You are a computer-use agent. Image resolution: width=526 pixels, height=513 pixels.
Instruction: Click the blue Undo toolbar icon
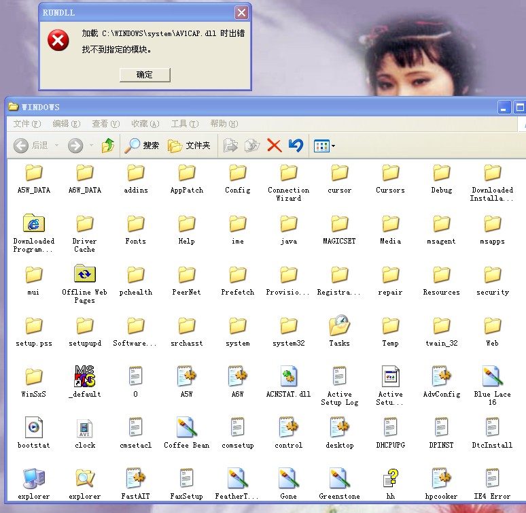296,146
